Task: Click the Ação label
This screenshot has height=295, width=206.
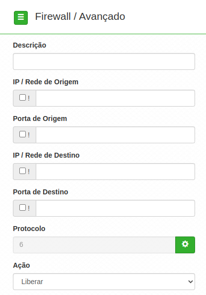Action: [21, 265]
